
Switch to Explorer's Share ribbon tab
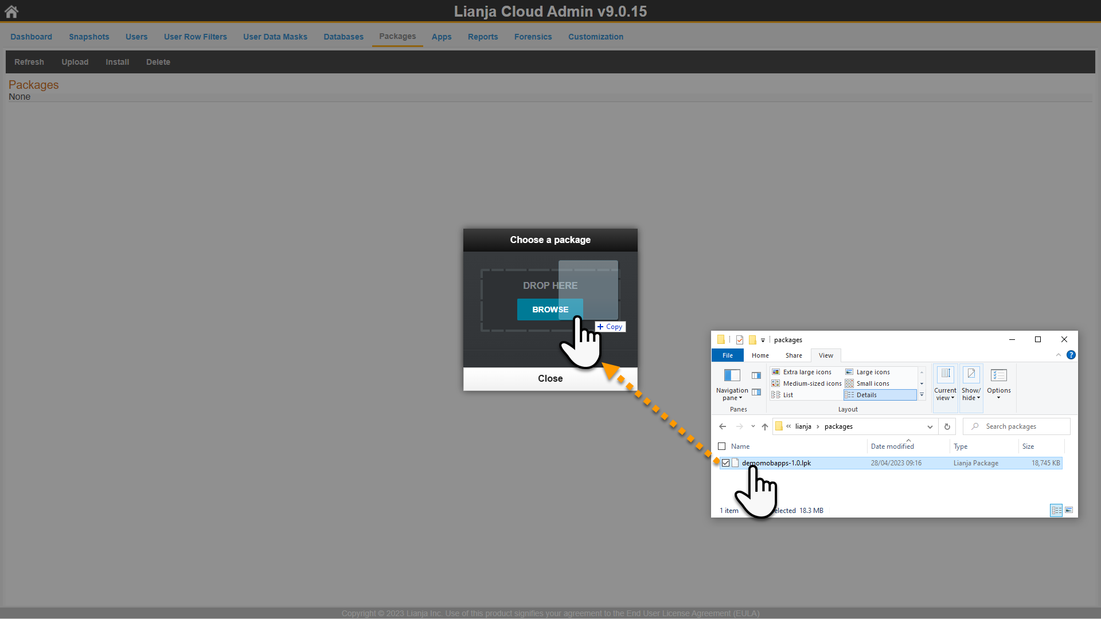[x=794, y=355]
